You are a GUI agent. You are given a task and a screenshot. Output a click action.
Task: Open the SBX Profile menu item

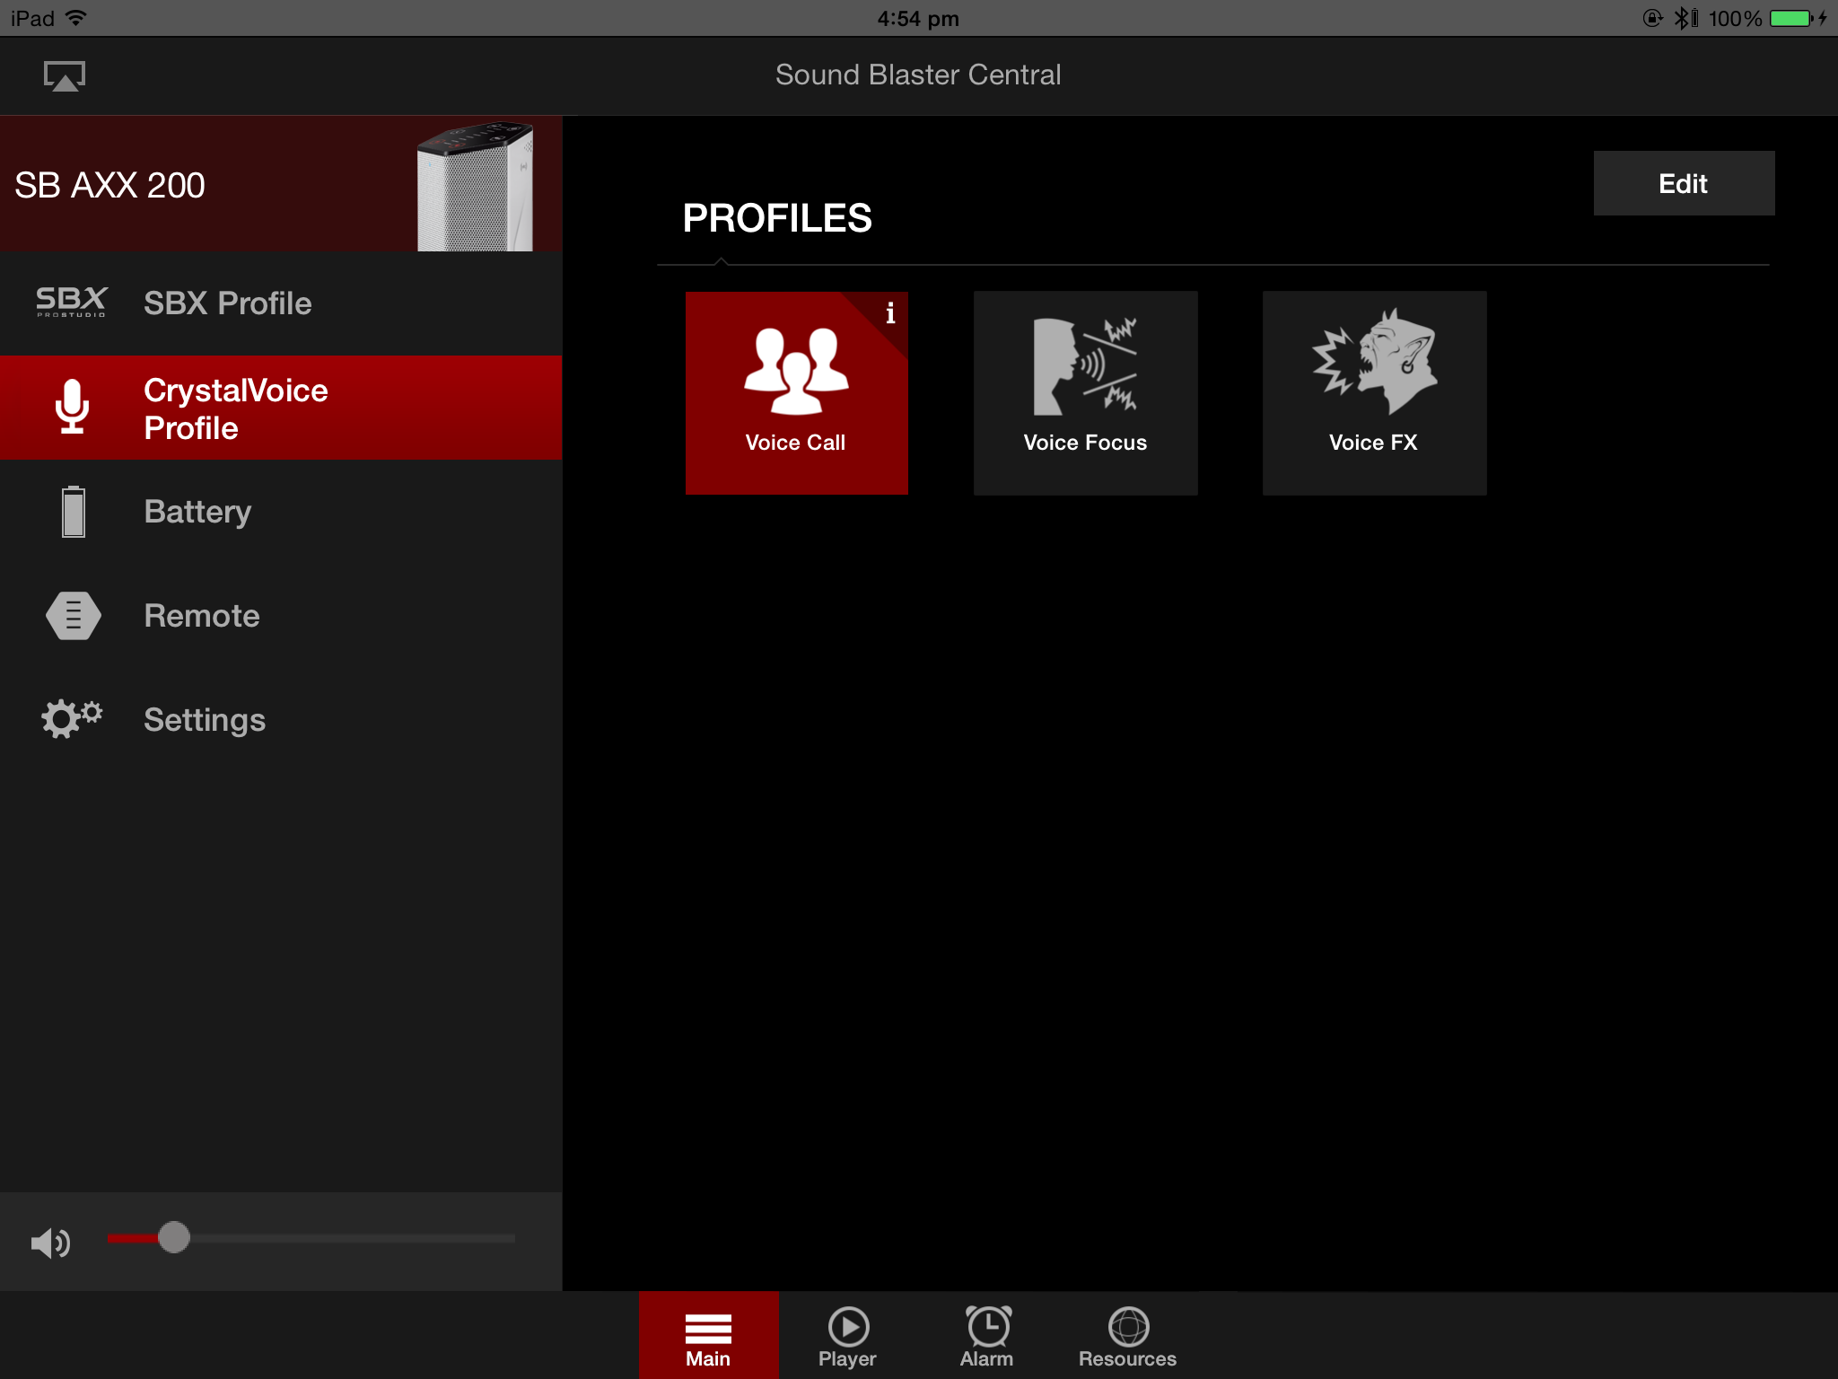pyautogui.click(x=228, y=303)
